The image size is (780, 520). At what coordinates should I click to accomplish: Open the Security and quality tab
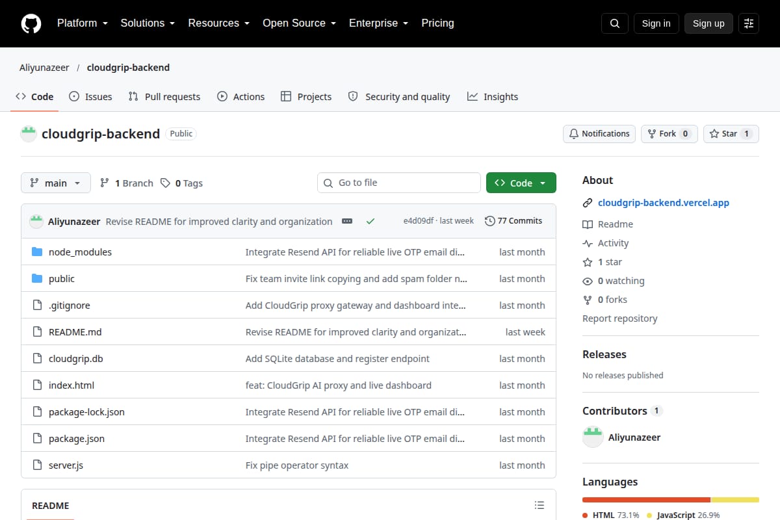click(x=399, y=97)
